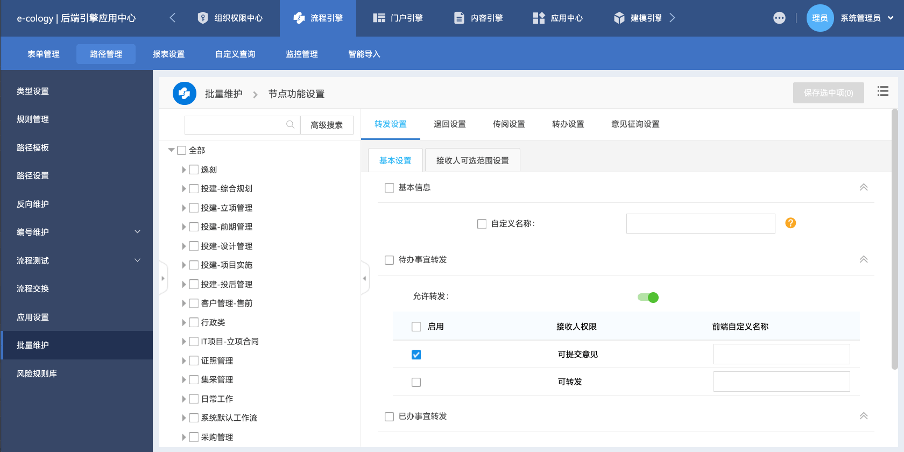904x452 pixels.
Task: Check the 已办事宜转发 checkbox
Action: tap(389, 416)
